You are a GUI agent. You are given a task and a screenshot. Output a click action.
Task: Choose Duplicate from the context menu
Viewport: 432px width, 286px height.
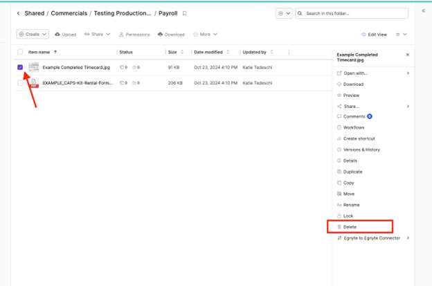coord(350,172)
